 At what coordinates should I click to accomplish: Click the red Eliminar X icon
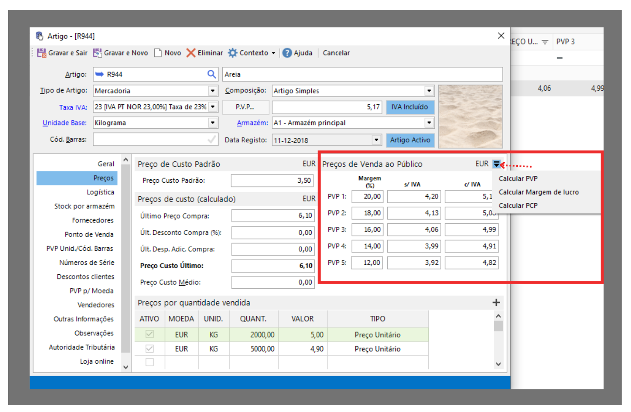coord(191,53)
